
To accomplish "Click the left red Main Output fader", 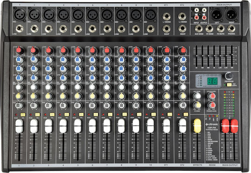I will pos(225,126).
